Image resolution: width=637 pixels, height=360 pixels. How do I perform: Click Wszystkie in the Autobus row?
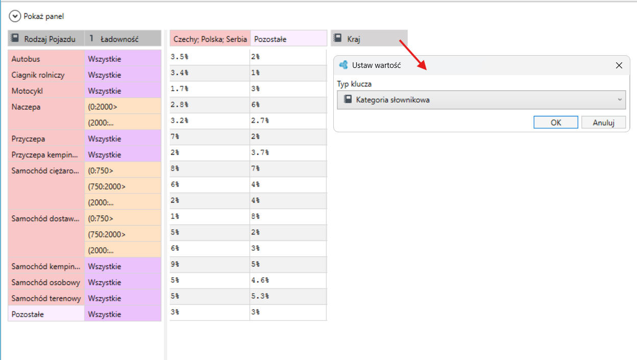point(123,59)
